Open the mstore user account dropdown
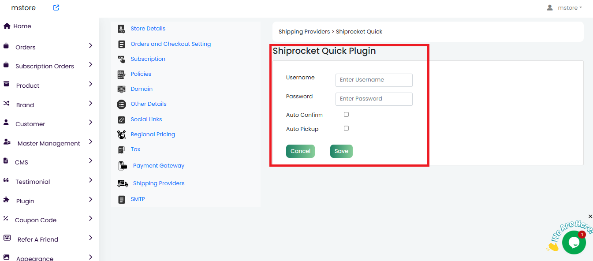Viewport: 593px width, 261px height. (x=564, y=7)
